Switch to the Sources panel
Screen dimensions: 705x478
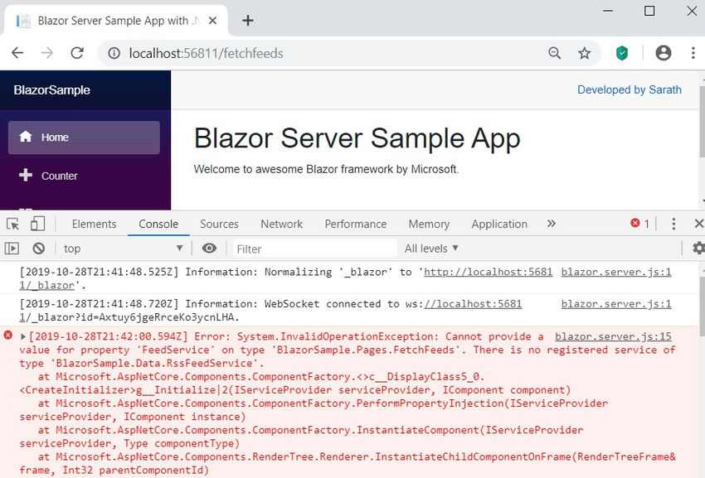(219, 224)
